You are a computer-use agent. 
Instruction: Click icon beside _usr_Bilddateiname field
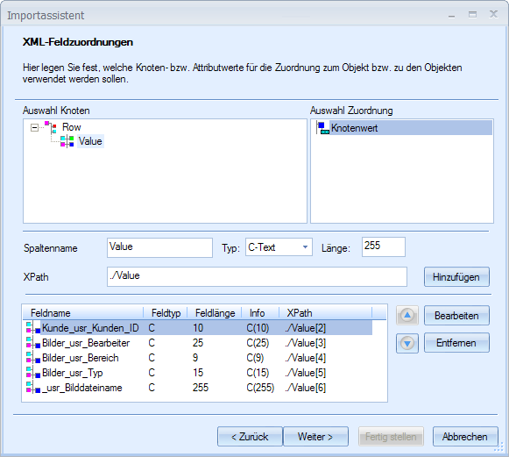coord(33,388)
